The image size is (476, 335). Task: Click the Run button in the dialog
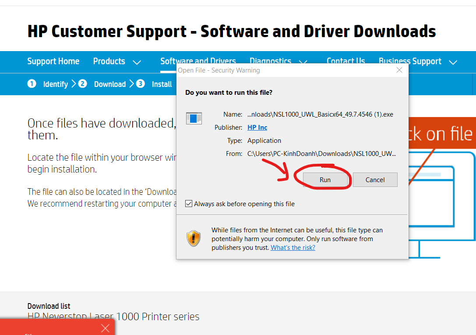325,180
